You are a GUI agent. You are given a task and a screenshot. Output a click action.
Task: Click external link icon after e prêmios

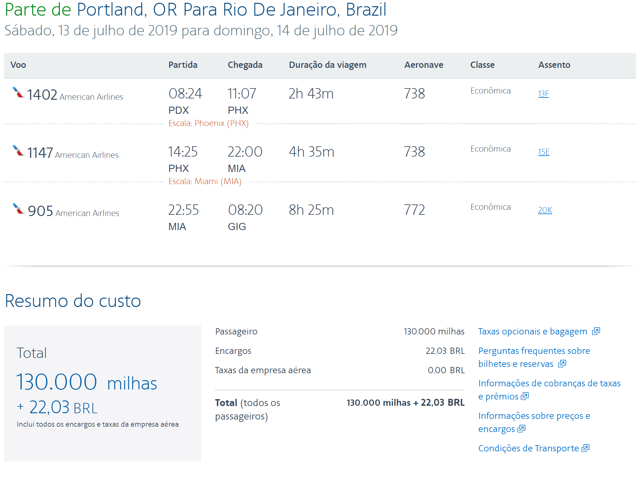(x=524, y=396)
